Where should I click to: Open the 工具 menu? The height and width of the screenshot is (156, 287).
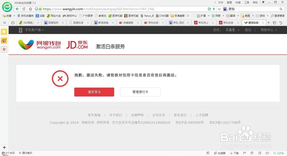(247, 2)
